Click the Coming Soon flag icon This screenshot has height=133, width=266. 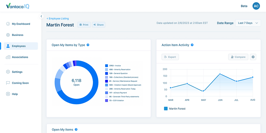pyautogui.click(x=8, y=83)
